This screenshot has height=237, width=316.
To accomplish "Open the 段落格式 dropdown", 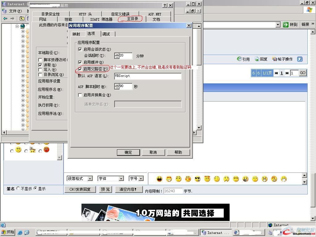I will click(90, 179).
